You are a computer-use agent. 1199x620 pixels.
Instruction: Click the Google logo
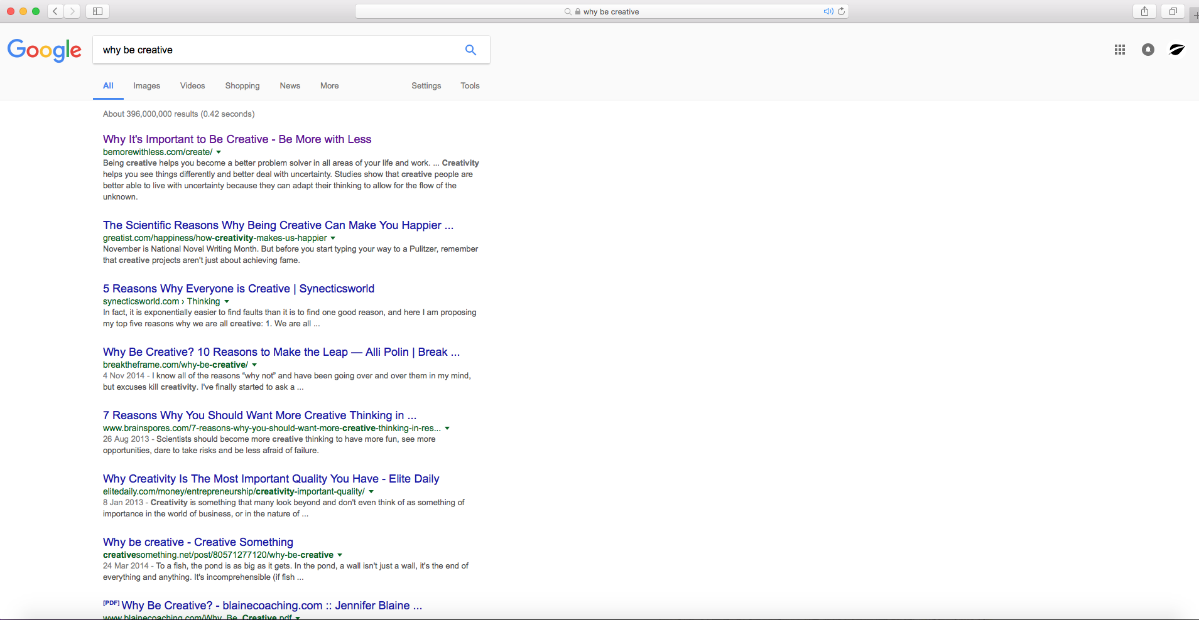(x=45, y=50)
